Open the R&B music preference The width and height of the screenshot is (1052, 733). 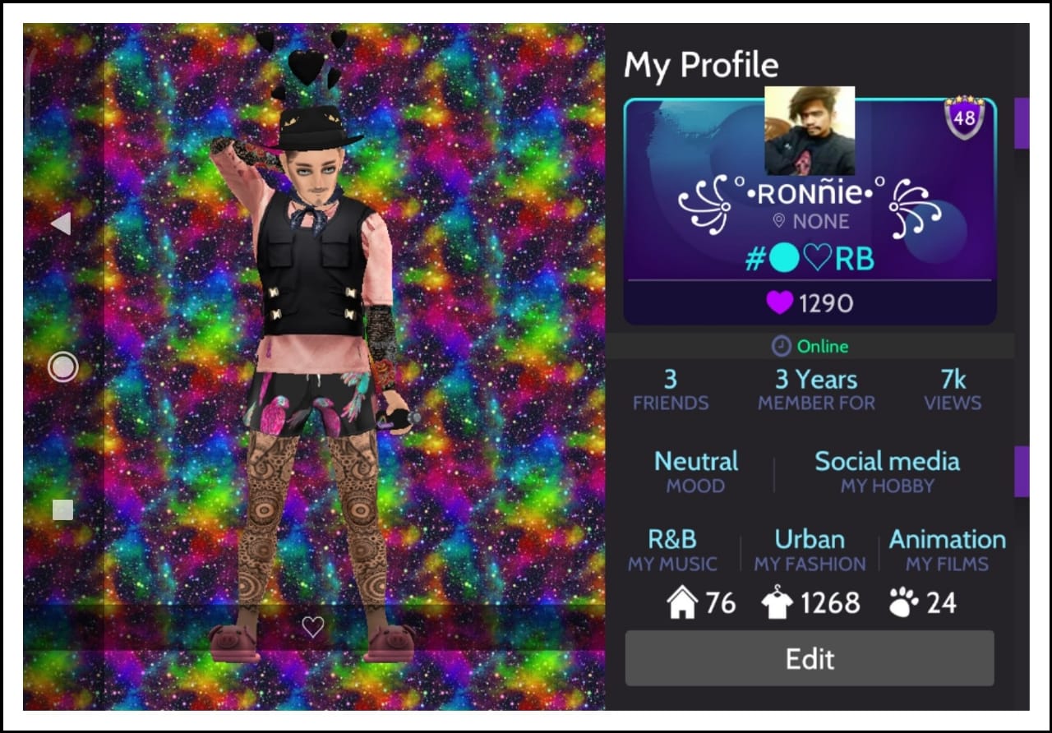click(672, 550)
